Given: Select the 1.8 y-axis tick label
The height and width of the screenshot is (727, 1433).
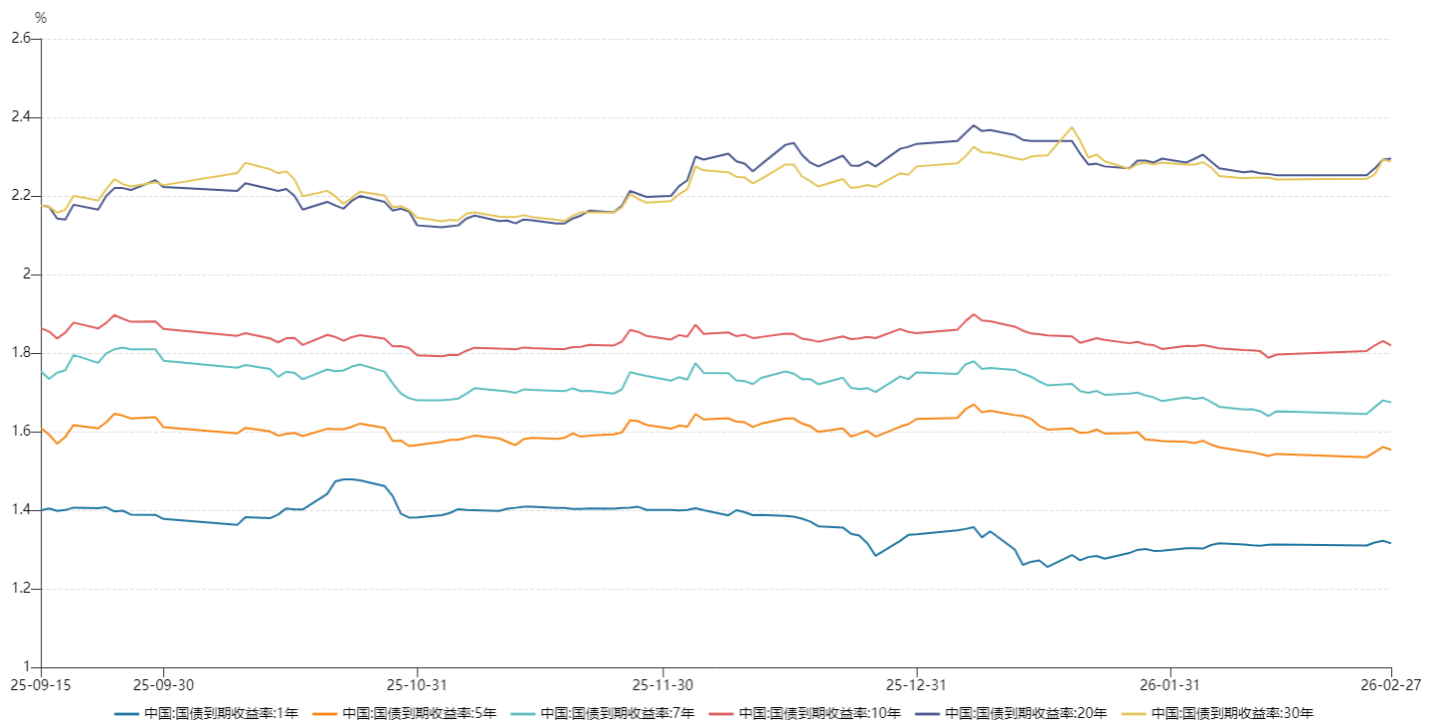Looking at the screenshot, I should 21,353.
